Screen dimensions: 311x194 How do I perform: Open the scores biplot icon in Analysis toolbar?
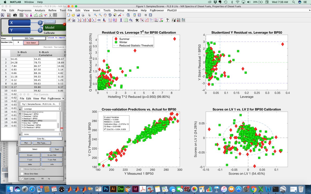[x=45, y=15]
